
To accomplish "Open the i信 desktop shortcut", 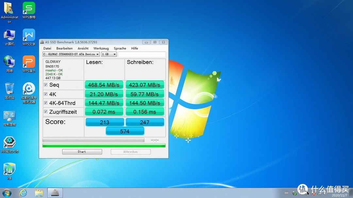I will [9, 172].
